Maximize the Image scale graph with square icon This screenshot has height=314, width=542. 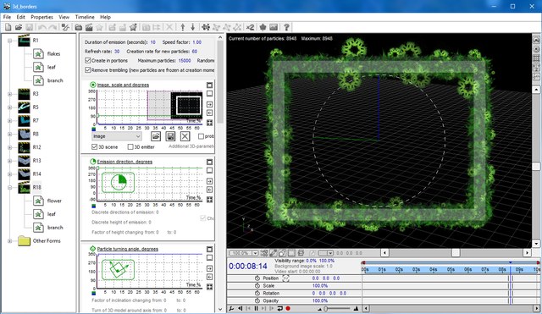click(209, 85)
